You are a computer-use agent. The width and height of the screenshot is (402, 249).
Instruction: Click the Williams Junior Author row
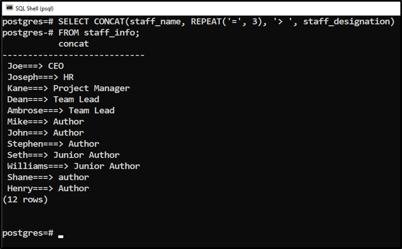(74, 166)
